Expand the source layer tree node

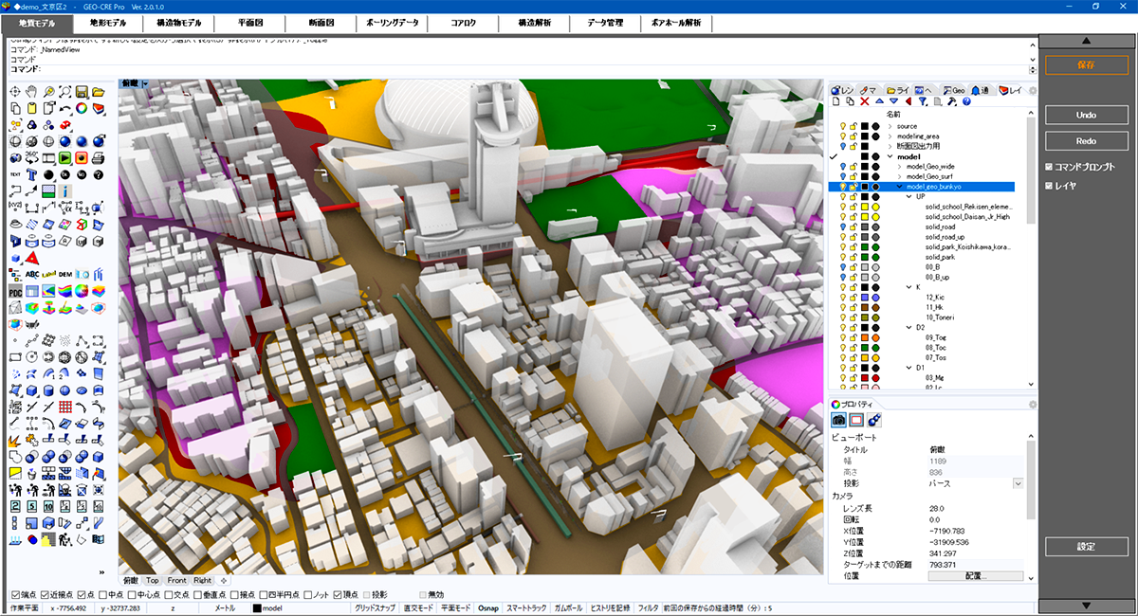[x=890, y=126]
